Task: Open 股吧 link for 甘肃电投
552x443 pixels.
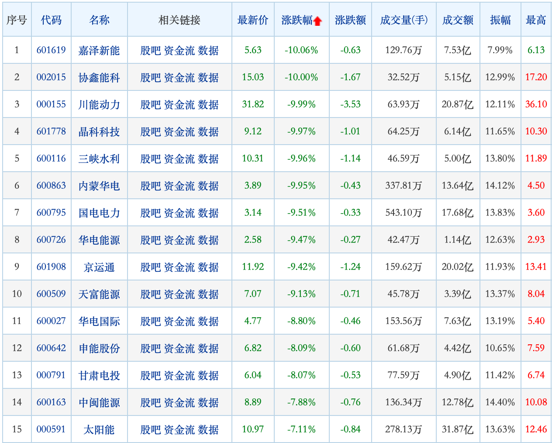Action: (151, 375)
